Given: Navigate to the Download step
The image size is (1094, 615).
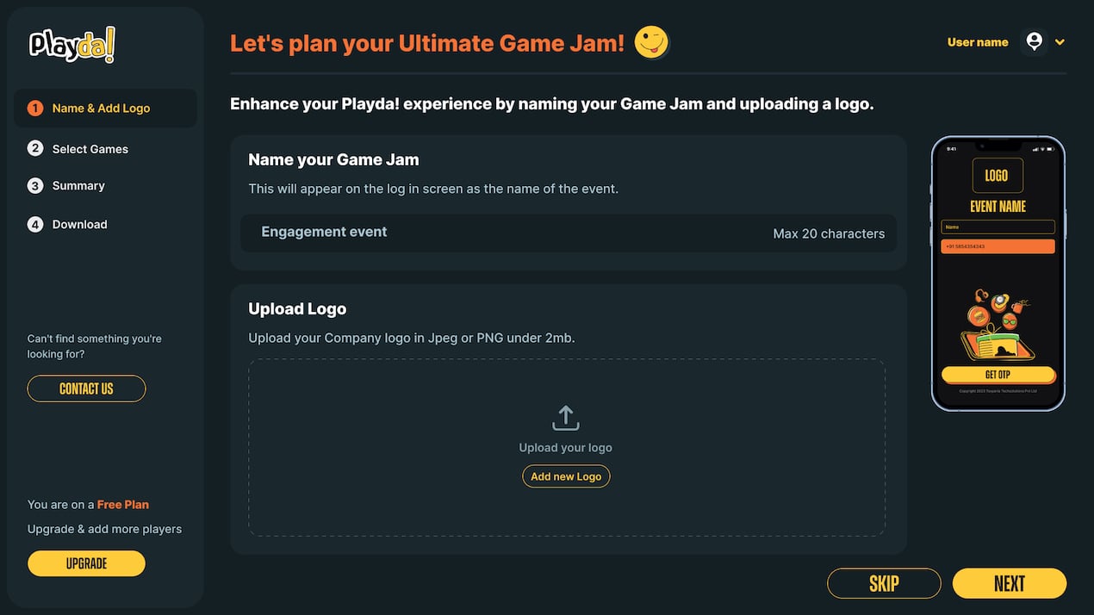Looking at the screenshot, I should pyautogui.click(x=79, y=225).
